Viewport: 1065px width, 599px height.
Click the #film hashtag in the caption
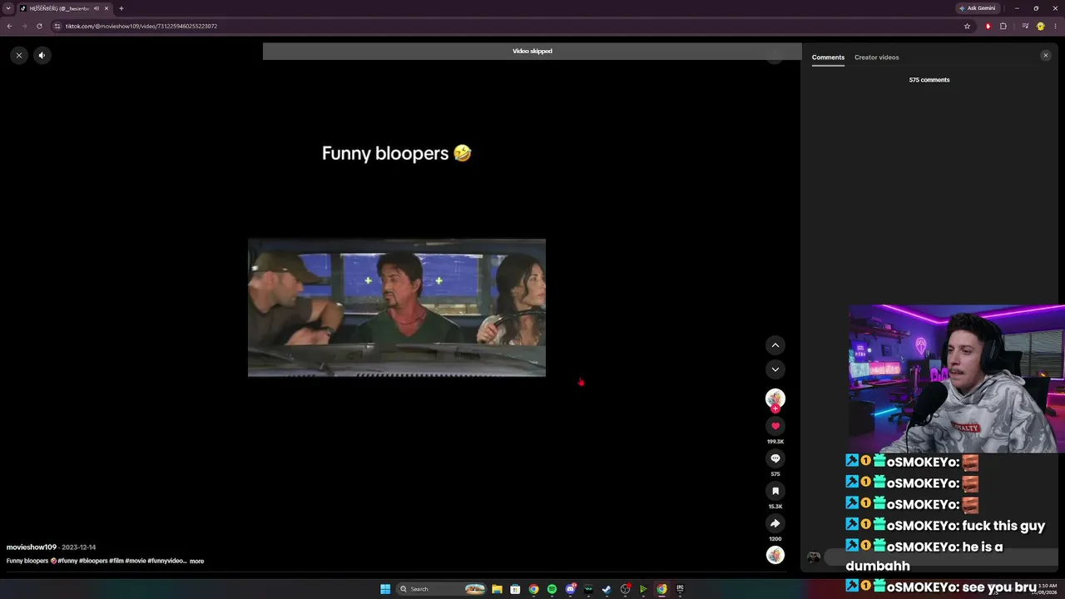(116, 561)
